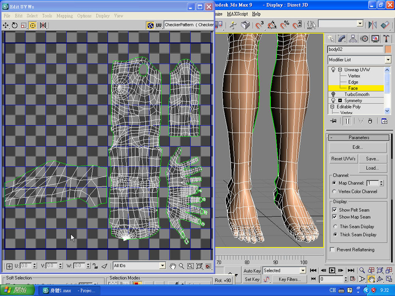Image resolution: width=395 pixels, height=296 pixels.
Task: Toggle TurboSmooth modifier lightbulb
Action: [333, 94]
